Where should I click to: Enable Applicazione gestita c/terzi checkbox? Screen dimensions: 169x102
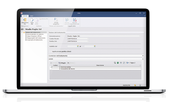click(x=50, y=51)
